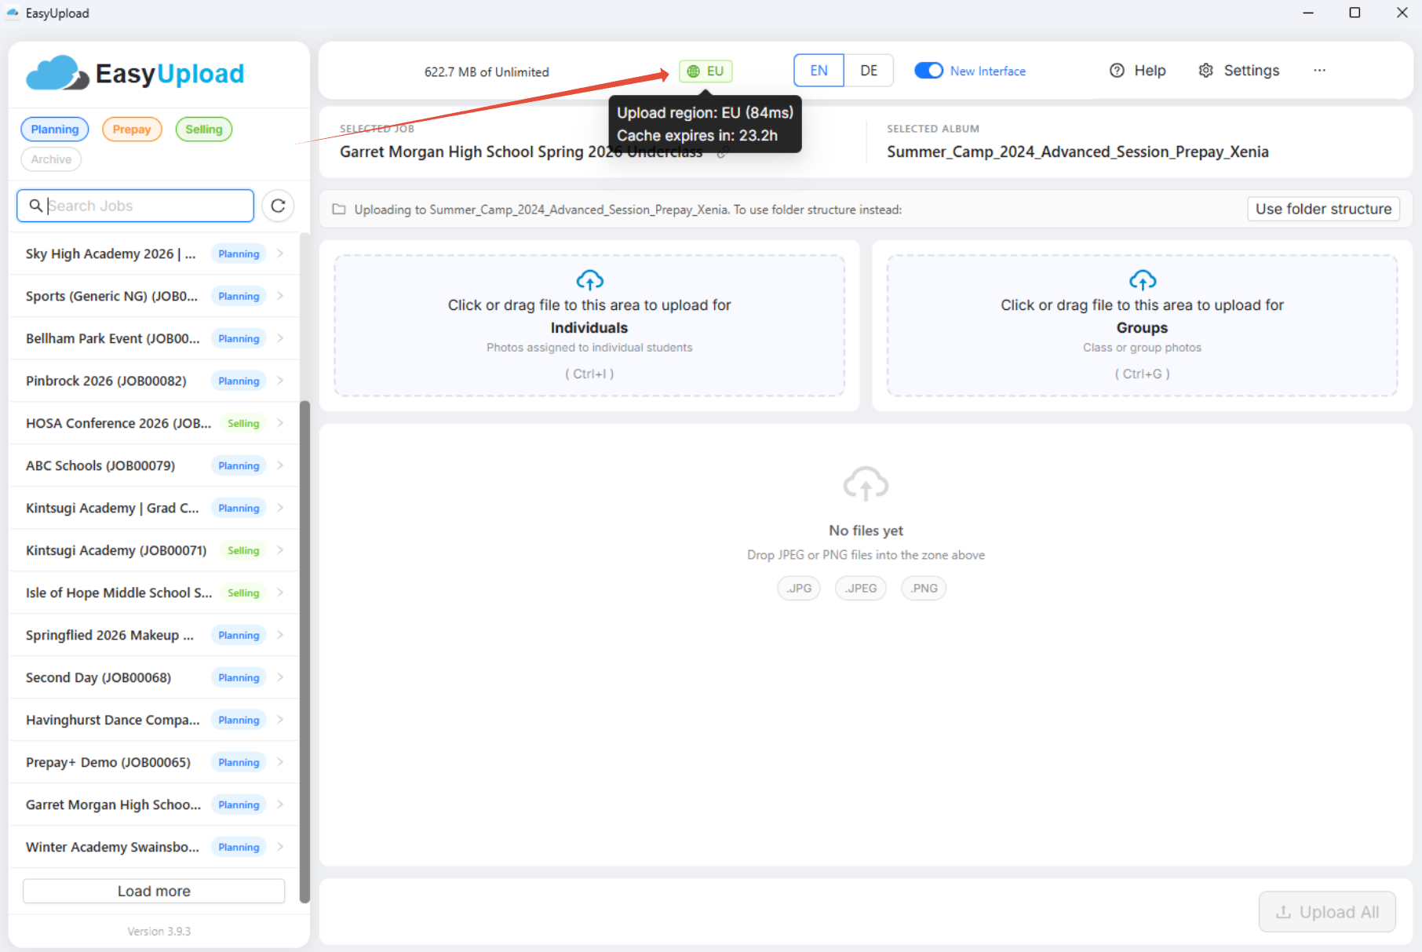Expand the Kintsugi Academy Grad C... job chevron
This screenshot has height=952, width=1422.
pyautogui.click(x=280, y=508)
